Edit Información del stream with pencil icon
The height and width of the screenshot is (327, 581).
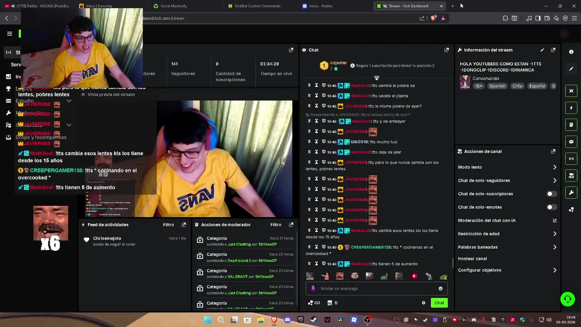pyautogui.click(x=542, y=50)
